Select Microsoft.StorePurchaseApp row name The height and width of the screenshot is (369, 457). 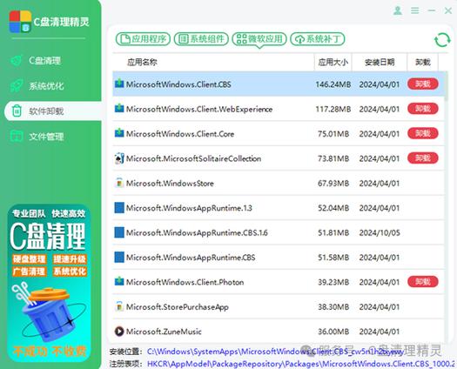point(178,307)
